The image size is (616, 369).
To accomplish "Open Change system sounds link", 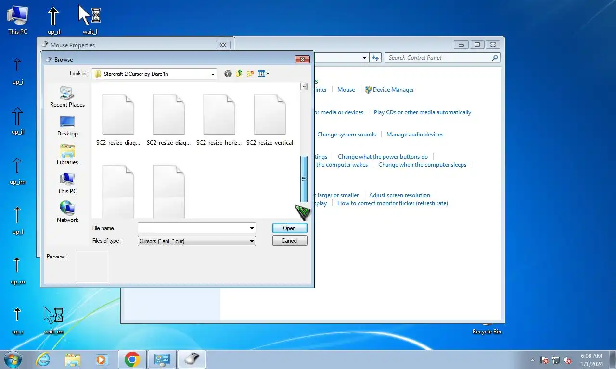I will pos(346,135).
